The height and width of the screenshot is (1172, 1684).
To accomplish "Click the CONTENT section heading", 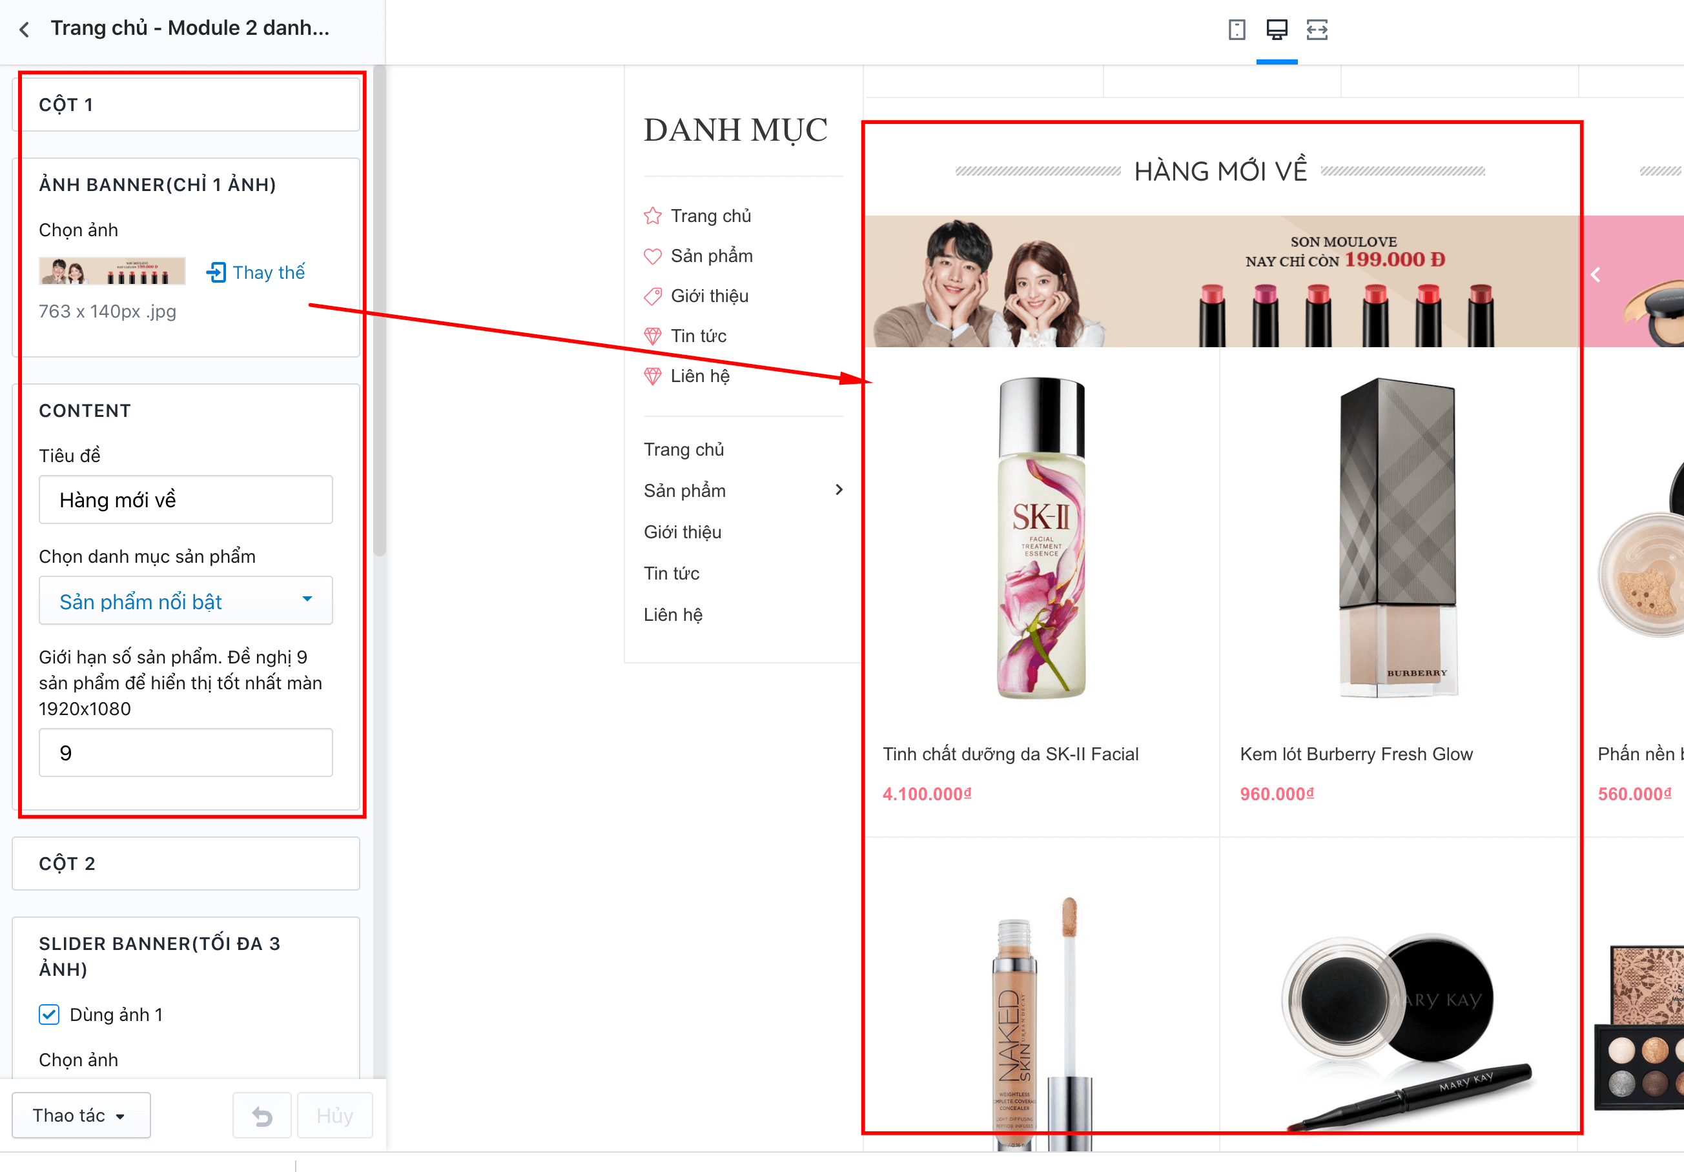I will coord(85,410).
